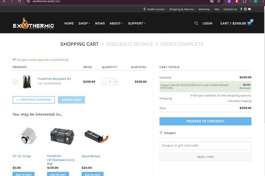Screen dimensions: 265x176
Task: Click the Exothermic Technologies logo
Action: 34,23
